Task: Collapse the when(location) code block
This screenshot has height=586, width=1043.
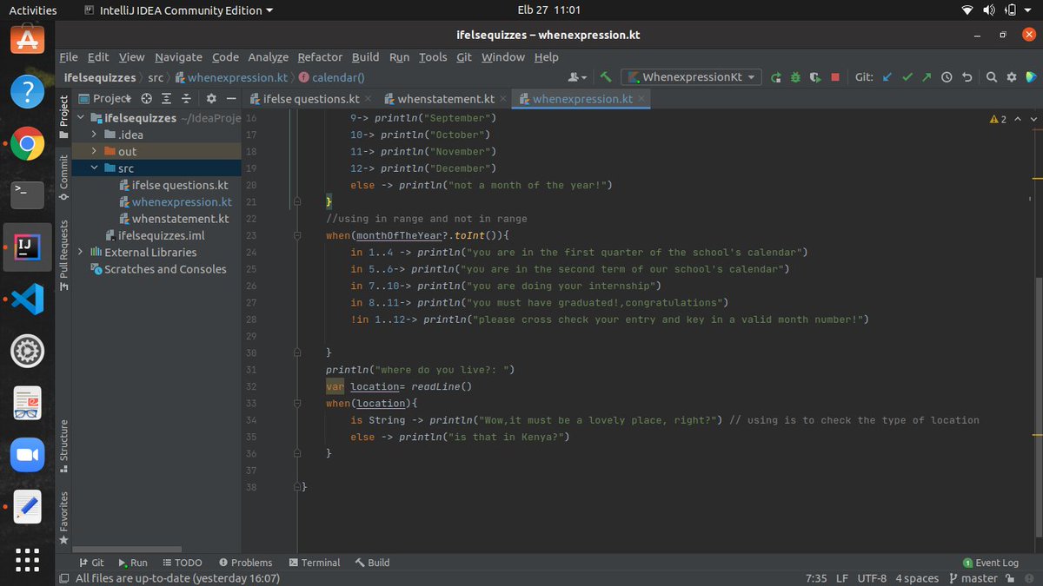Action: tap(296, 403)
